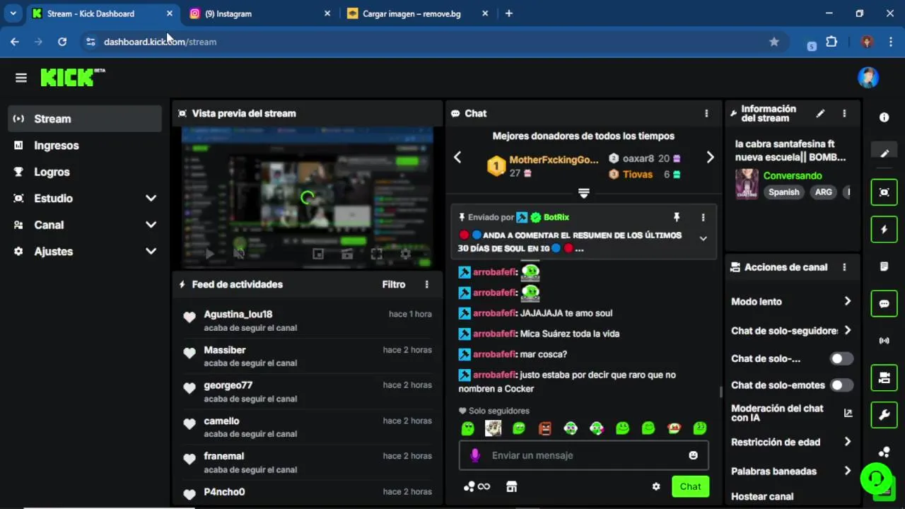
Task: Switch to the Instagram browser tab
Action: [x=259, y=13]
